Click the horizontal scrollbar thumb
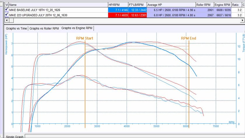The image size is (245, 138). pyautogui.click(x=12, y=20)
